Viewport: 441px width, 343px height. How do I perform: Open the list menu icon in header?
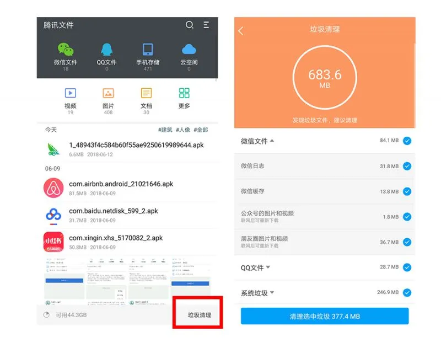206,25
